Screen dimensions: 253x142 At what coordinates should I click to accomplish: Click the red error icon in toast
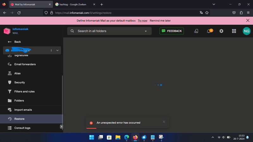click(x=91, y=123)
